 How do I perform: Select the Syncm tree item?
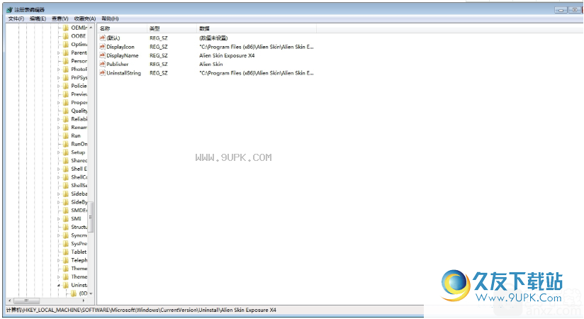pyautogui.click(x=79, y=235)
